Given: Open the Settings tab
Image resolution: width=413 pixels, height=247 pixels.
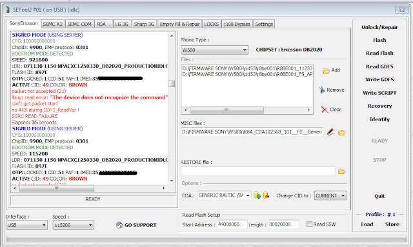Looking at the screenshot, I should (x=264, y=24).
